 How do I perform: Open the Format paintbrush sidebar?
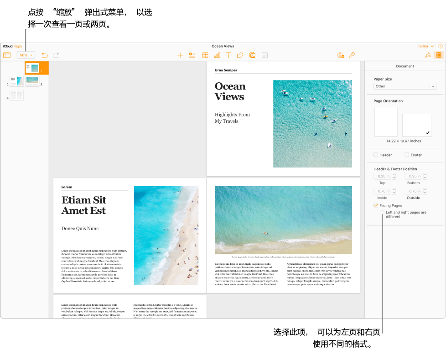(427, 56)
